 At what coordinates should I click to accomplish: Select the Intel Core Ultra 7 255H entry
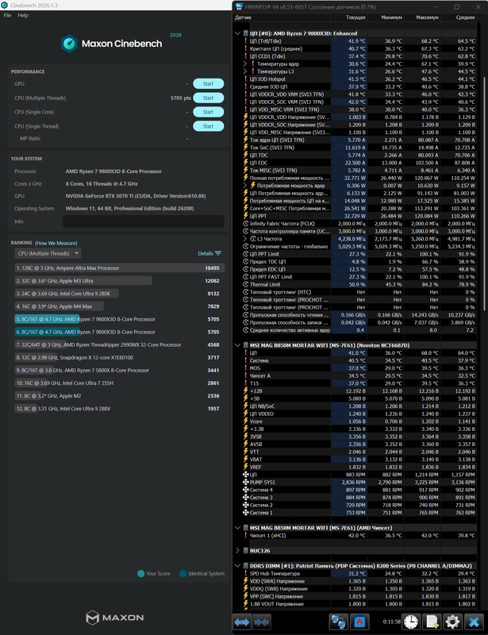120,383
